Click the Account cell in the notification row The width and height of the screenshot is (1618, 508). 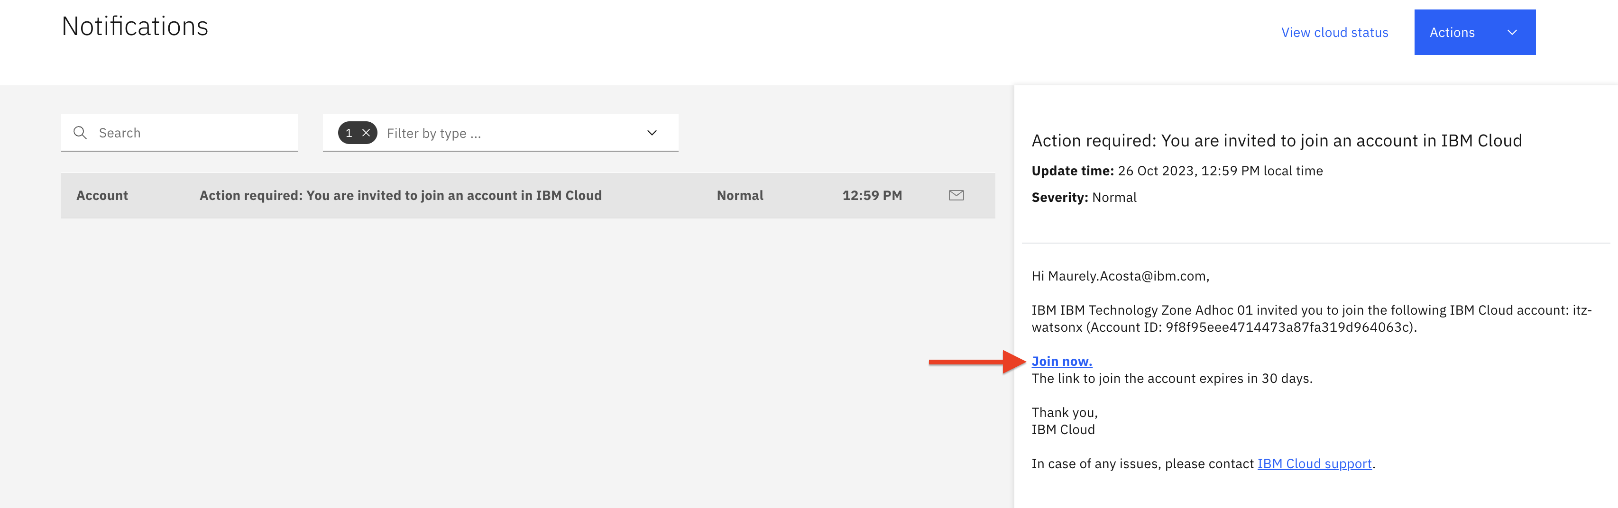click(x=102, y=195)
